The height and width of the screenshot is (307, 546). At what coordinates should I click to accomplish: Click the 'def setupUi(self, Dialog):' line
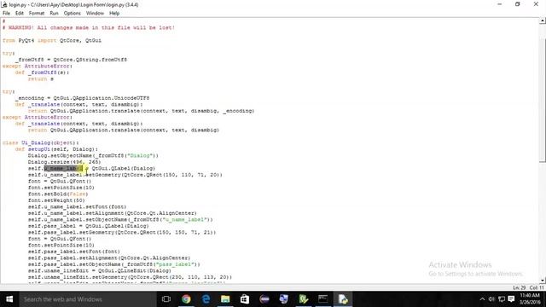coord(56,149)
